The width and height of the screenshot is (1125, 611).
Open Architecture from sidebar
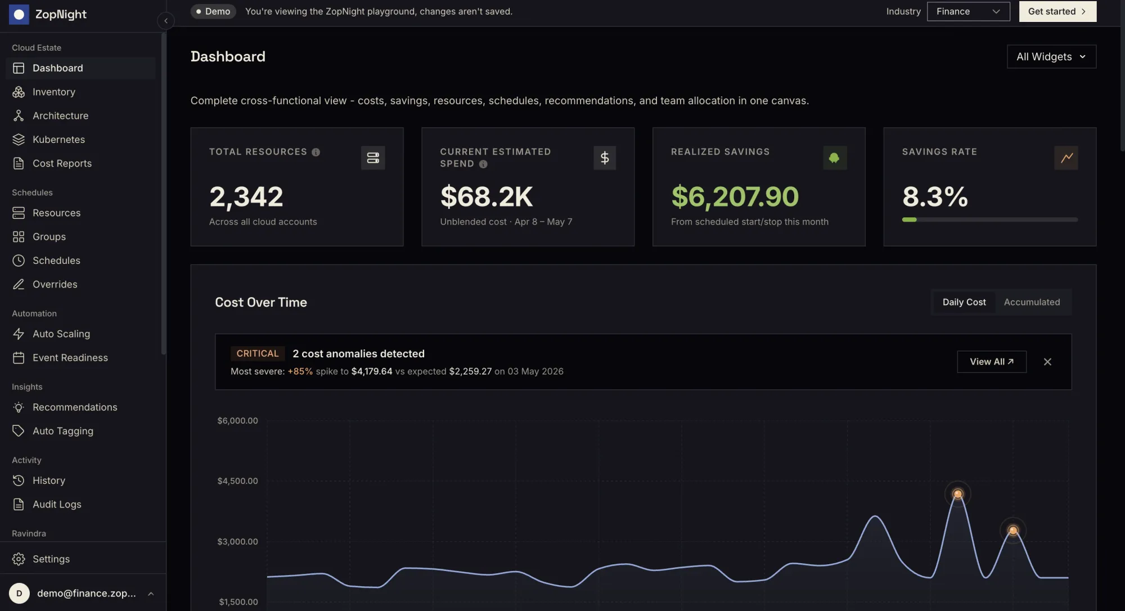pos(80,116)
